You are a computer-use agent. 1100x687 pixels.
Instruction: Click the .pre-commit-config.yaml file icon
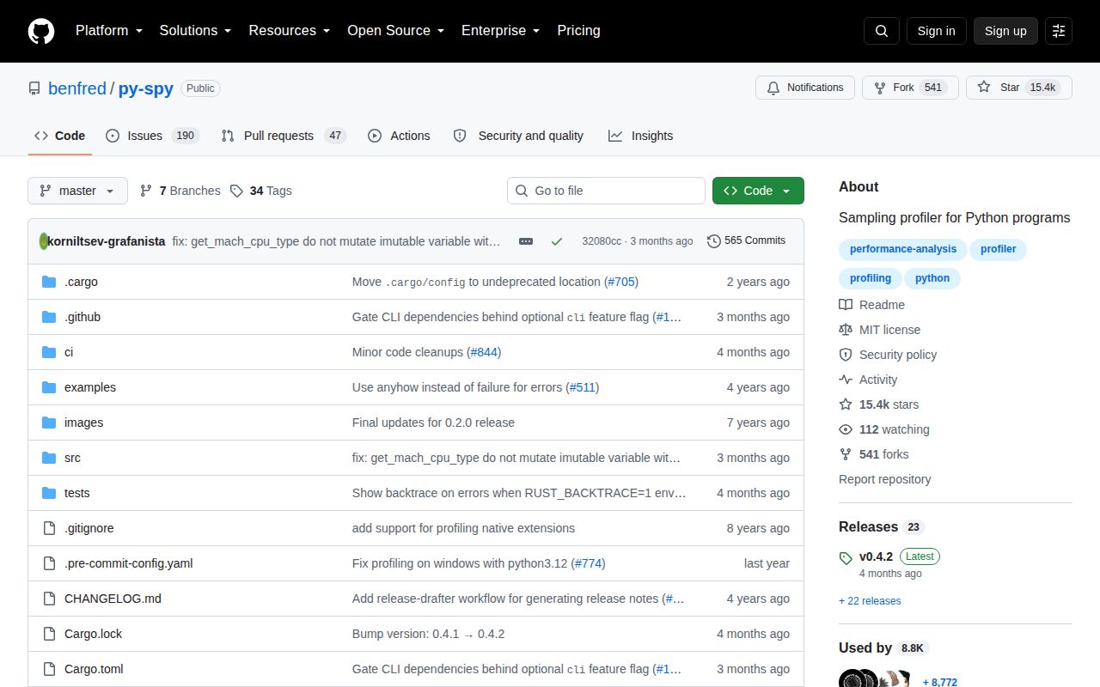coord(49,563)
